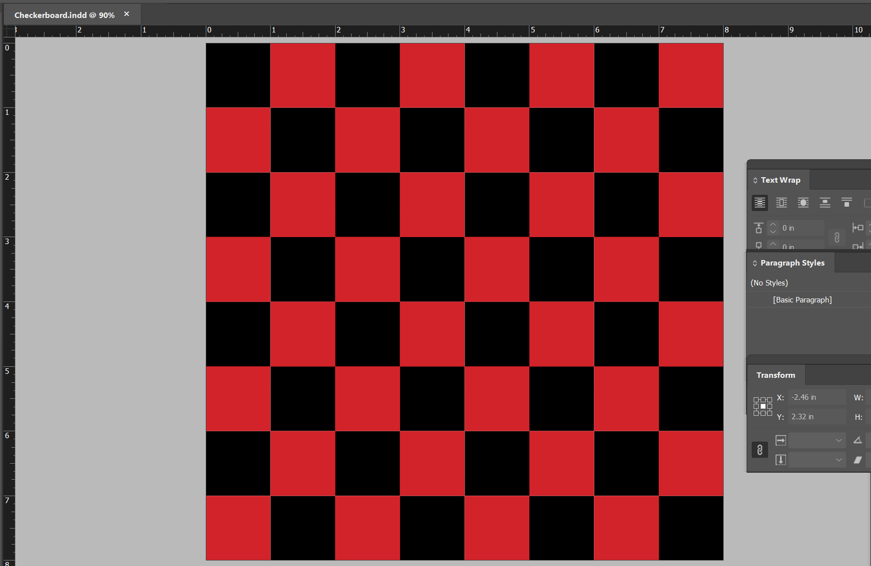This screenshot has height=566, width=871.
Task: Increase the top offset stepper in Text Wrap
Action: (x=773, y=224)
